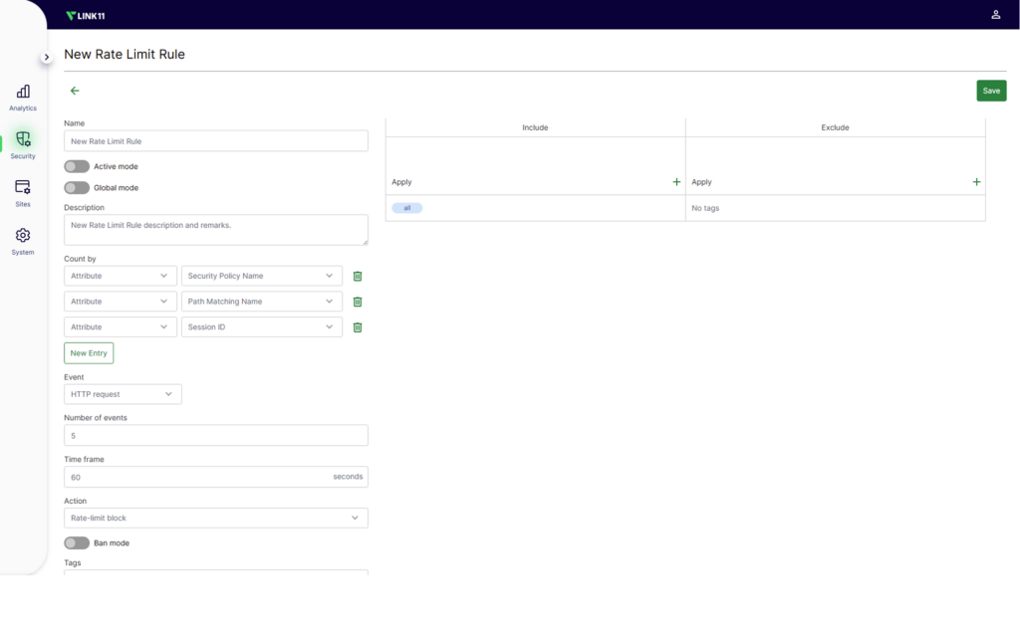
Task: Toggle Active mode switch
Action: (77, 166)
